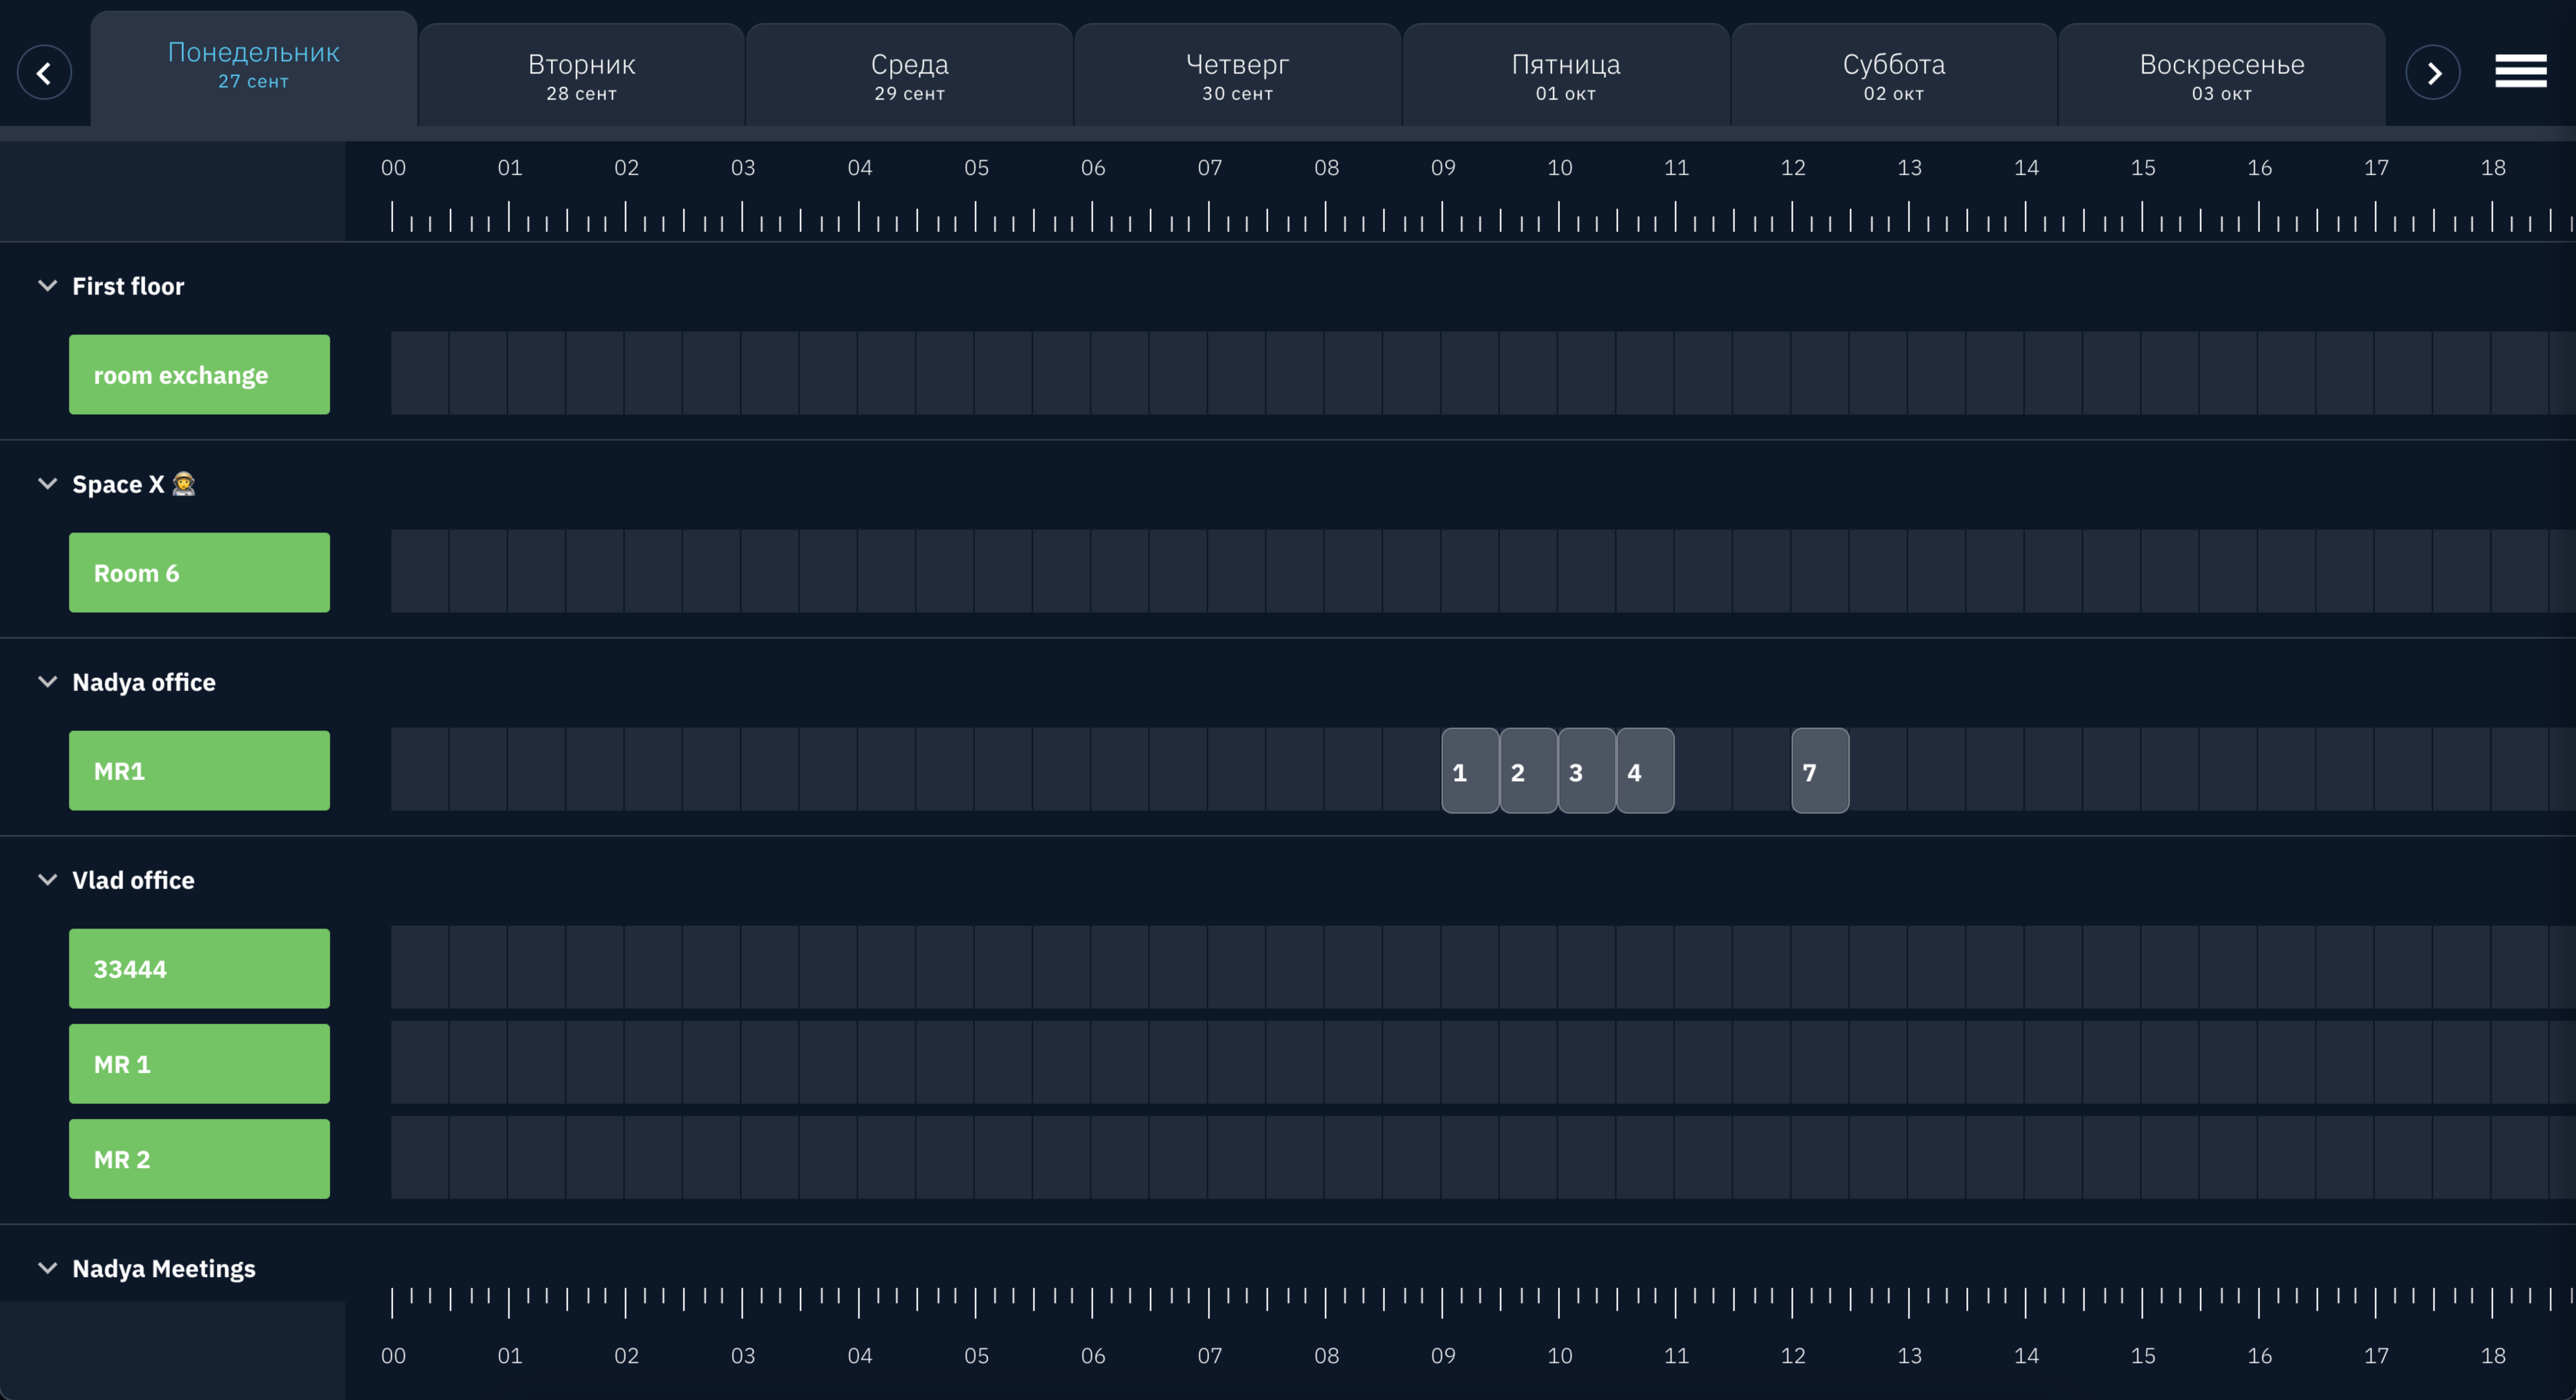Click the Vlad office group title
The width and height of the screenshot is (2576, 1400).
tap(133, 880)
